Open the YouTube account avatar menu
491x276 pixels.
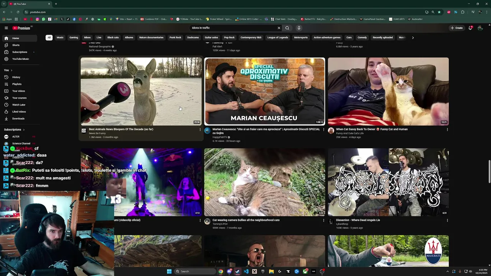coord(480,28)
